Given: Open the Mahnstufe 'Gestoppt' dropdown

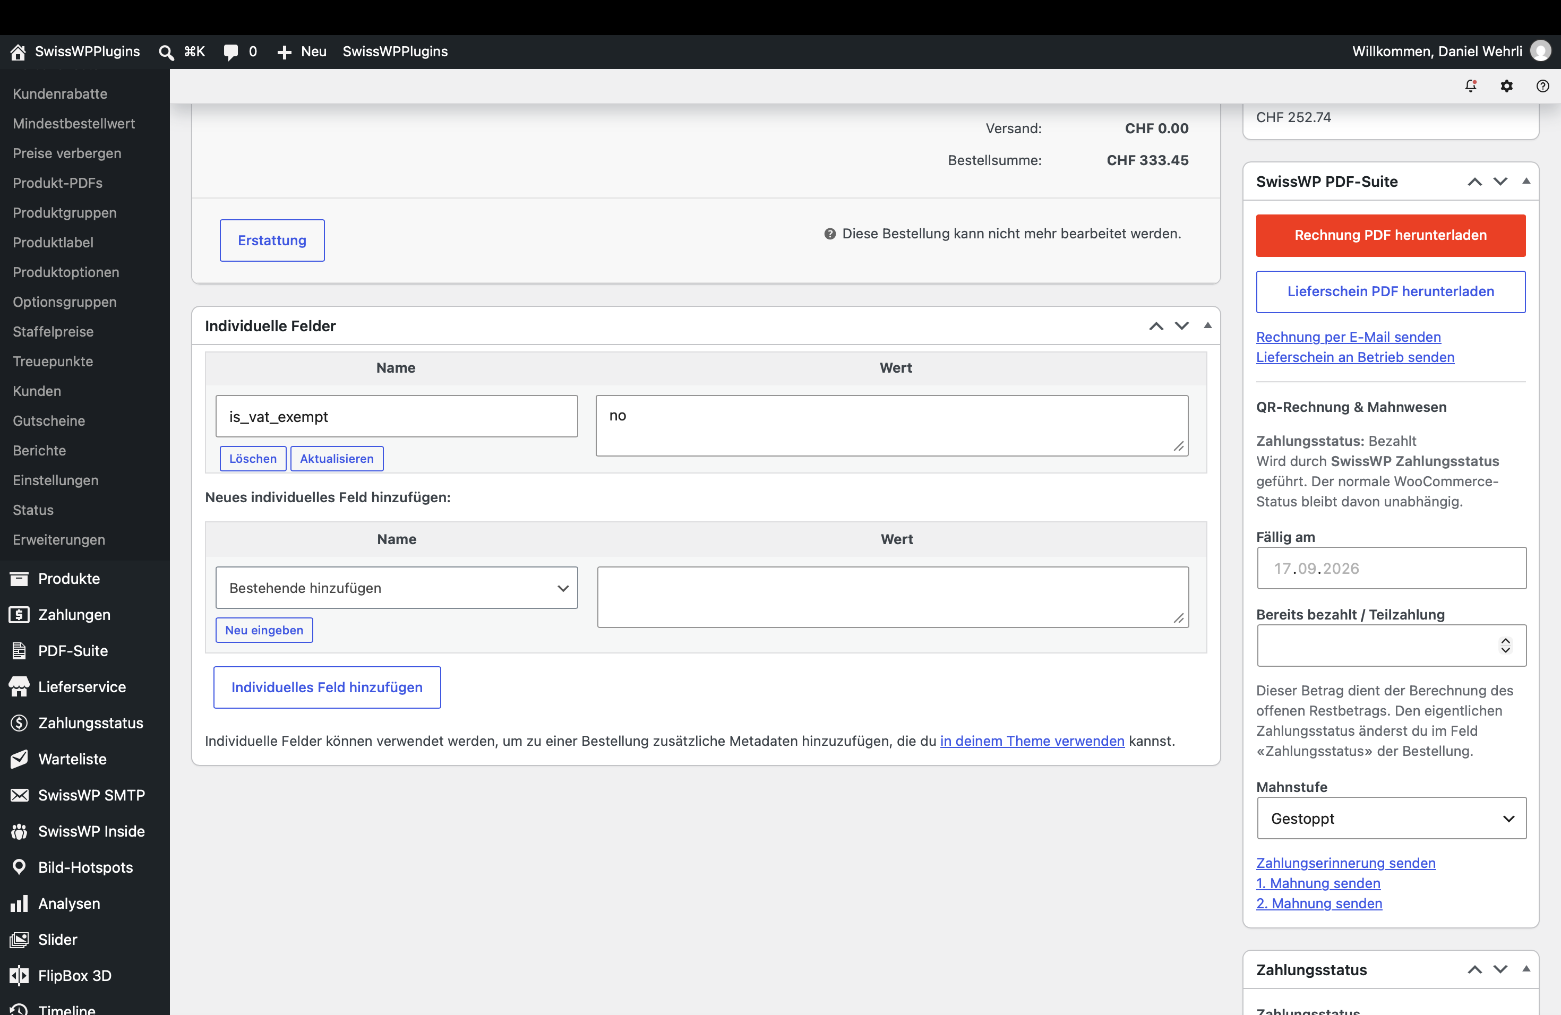Looking at the screenshot, I should [x=1391, y=818].
